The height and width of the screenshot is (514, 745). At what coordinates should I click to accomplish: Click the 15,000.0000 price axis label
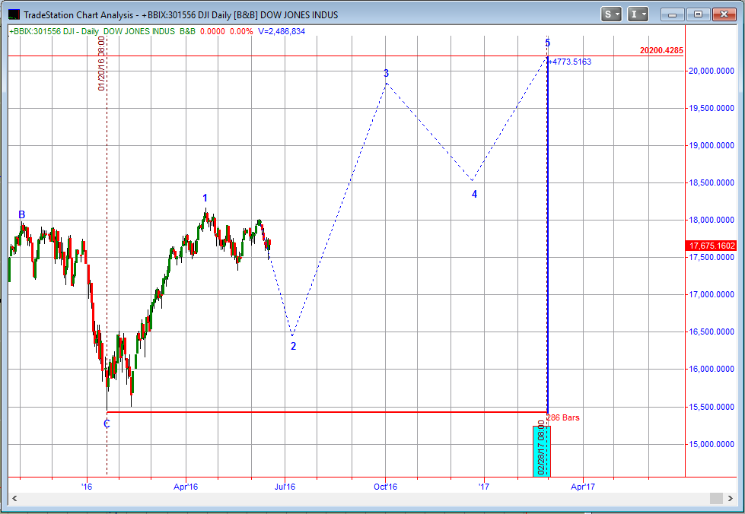click(712, 444)
